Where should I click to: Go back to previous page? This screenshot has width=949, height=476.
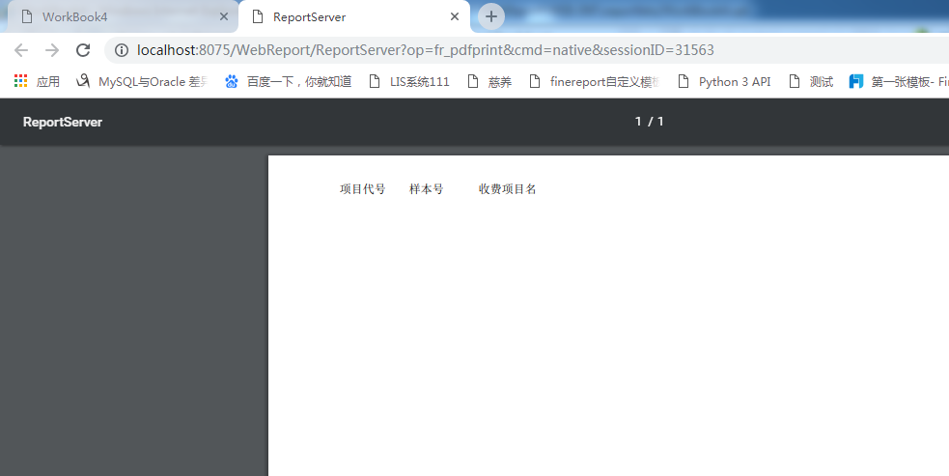21,50
